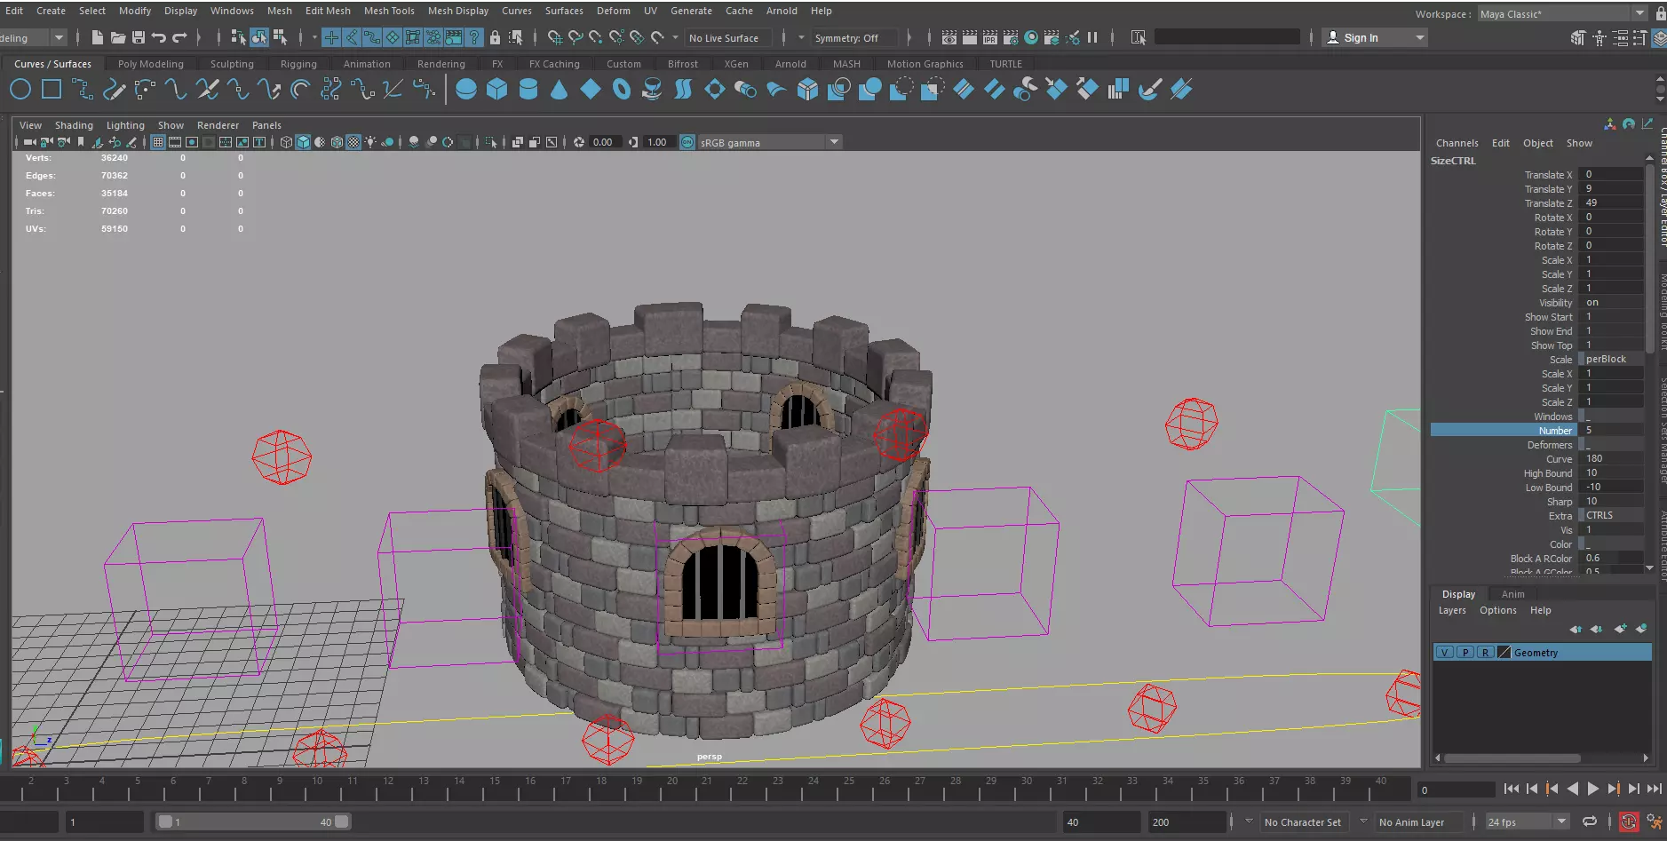This screenshot has width=1667, height=841.
Task: Toggle smooth shade all cube icon
Action: pos(303,142)
